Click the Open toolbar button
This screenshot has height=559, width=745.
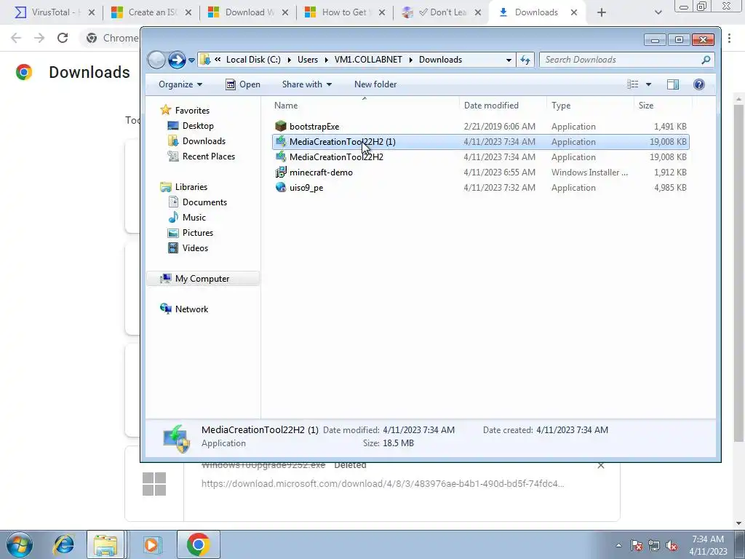coord(243,84)
